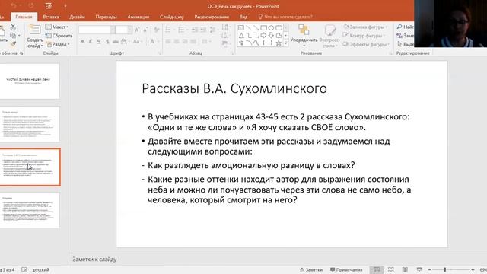487x274 pixels.
Task: Align text right in paragraph group
Action: coord(185,41)
